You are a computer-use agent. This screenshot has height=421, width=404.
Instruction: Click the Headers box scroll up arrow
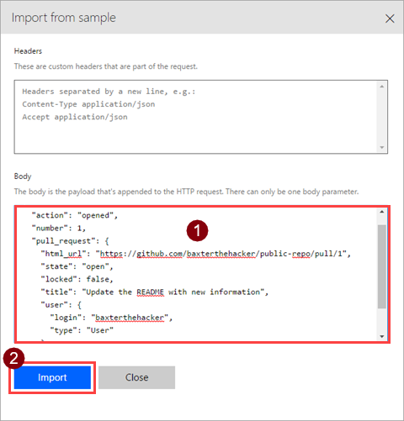(382, 87)
